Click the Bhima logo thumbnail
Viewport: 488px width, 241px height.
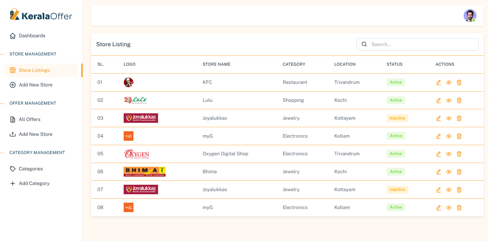click(x=144, y=172)
